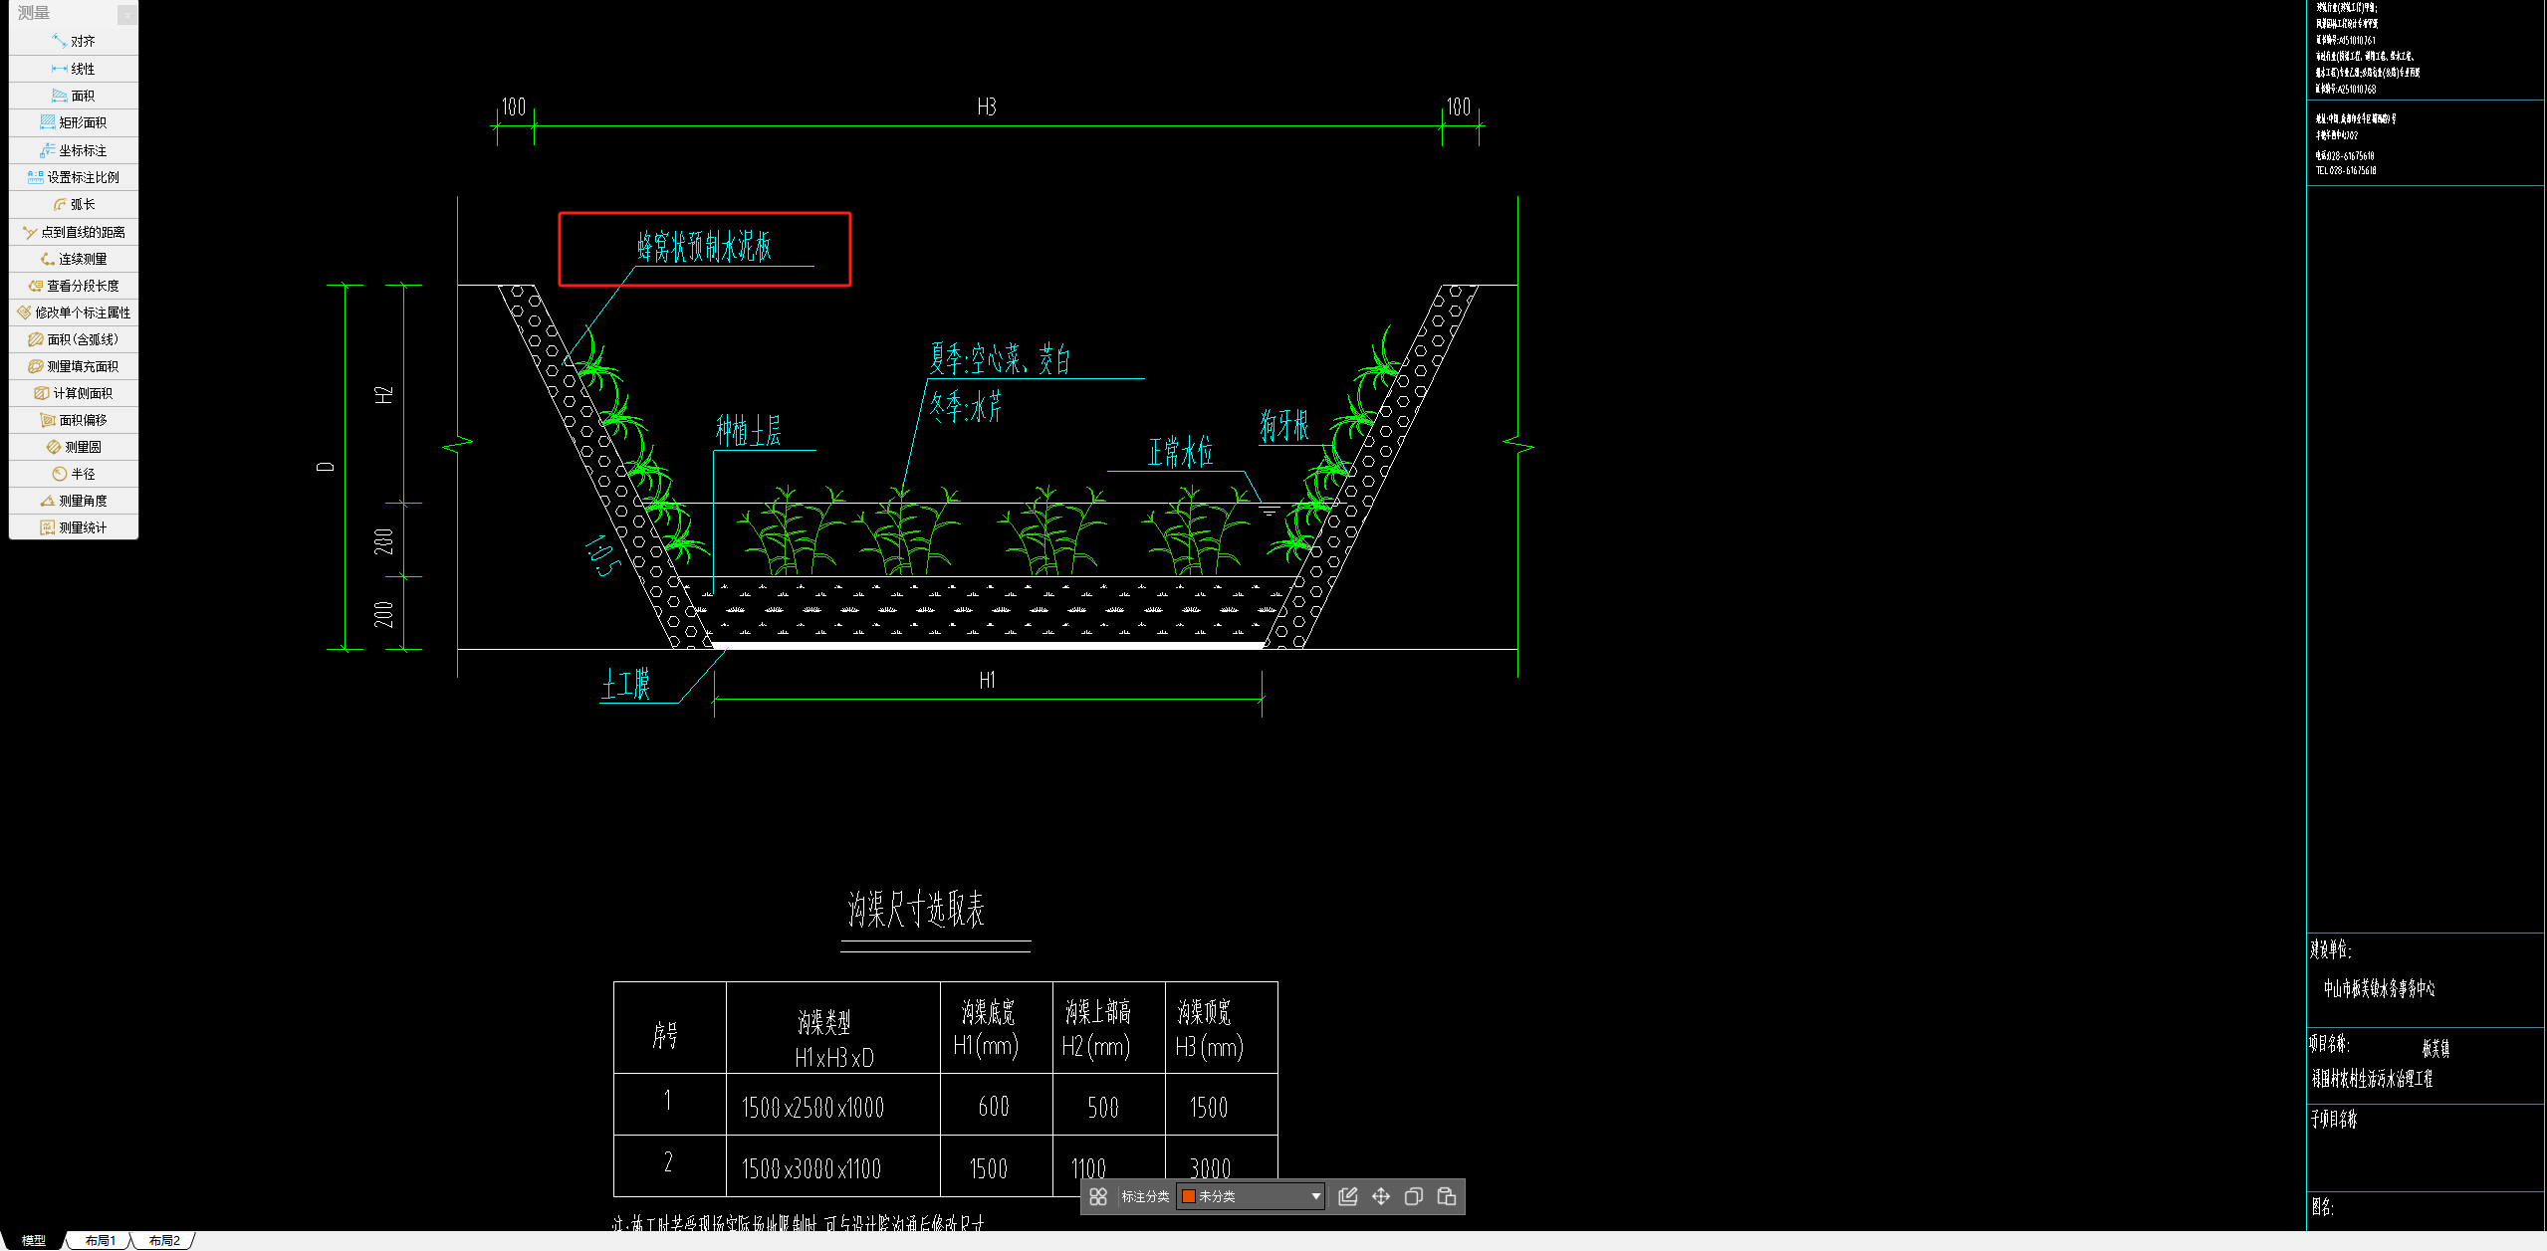Viewport: 2547px width, 1251px height.
Task: Click the copy icon in annotation toolbar
Action: click(x=1414, y=1196)
